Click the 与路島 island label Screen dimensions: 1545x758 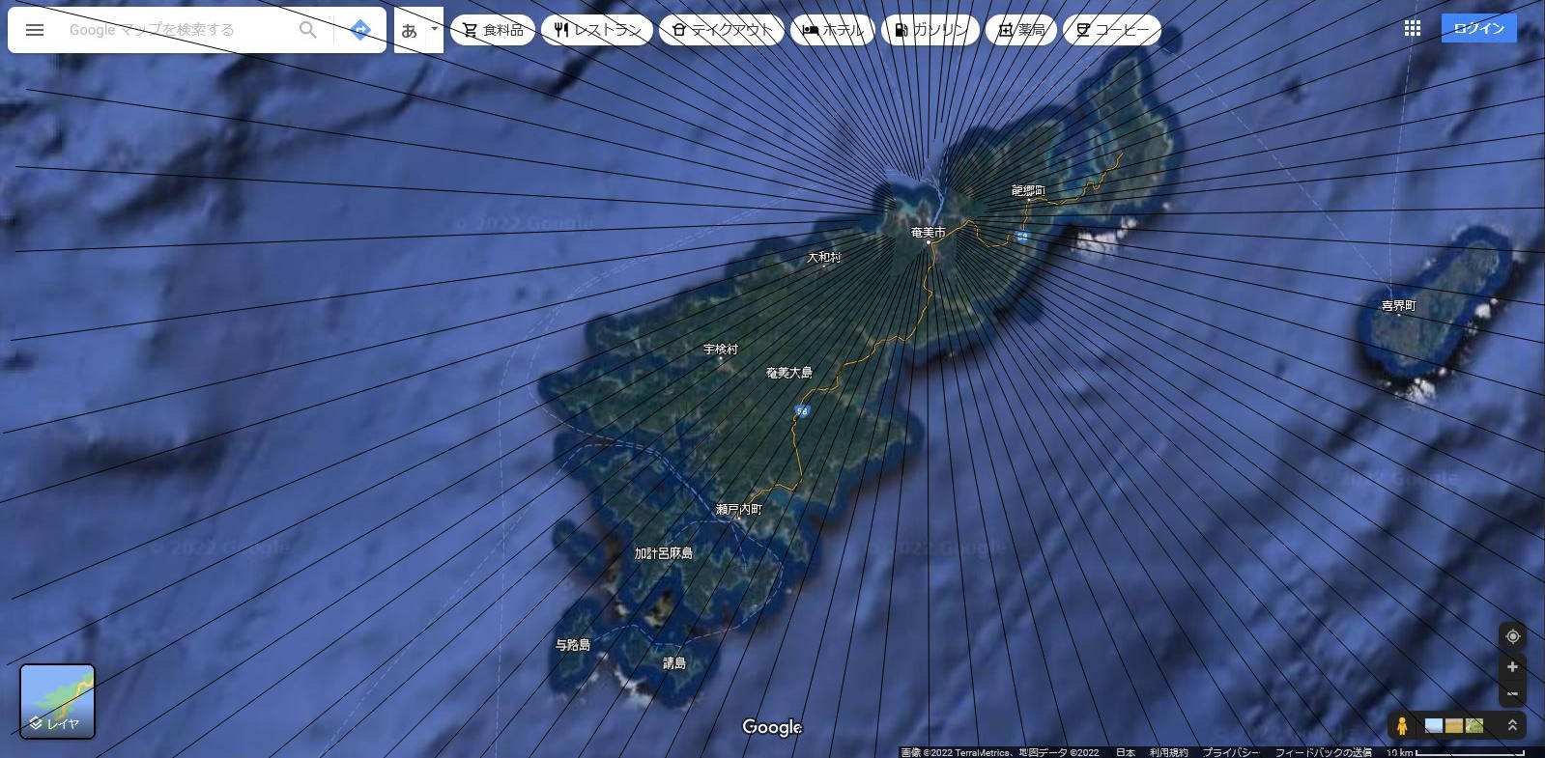573,645
